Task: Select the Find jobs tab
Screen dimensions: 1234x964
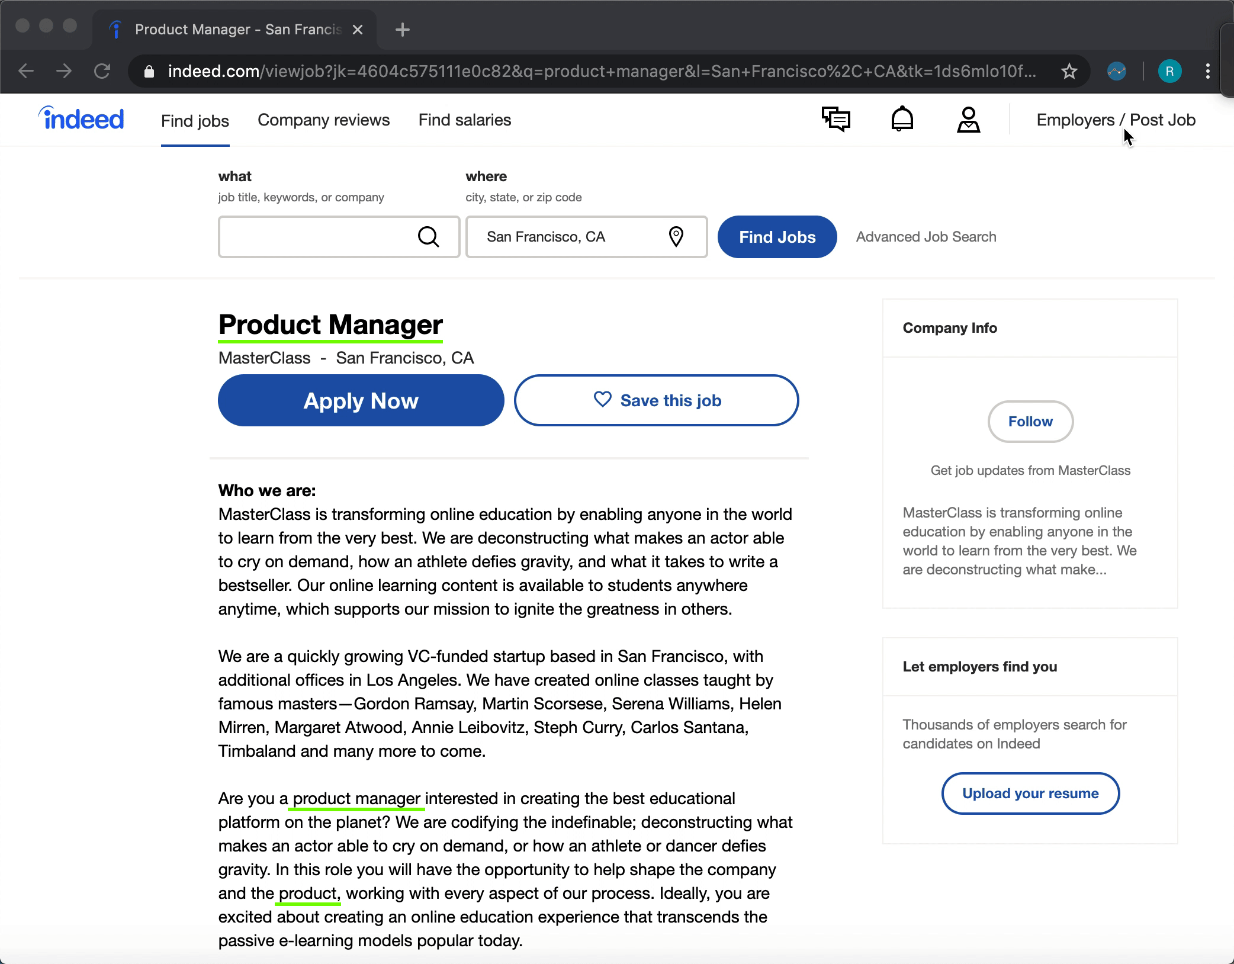Action: [195, 121]
